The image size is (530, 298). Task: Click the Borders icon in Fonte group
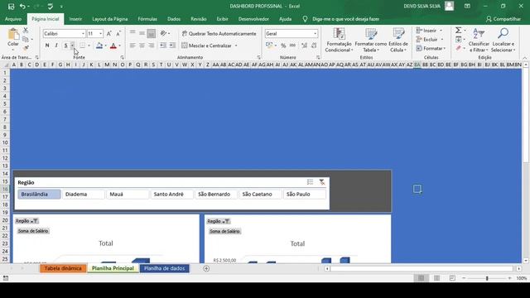tap(83, 46)
